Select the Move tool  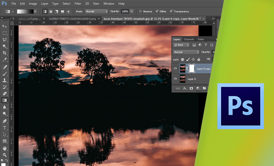tap(5, 26)
